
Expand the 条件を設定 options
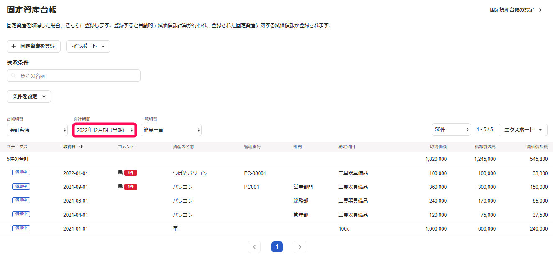(29, 96)
